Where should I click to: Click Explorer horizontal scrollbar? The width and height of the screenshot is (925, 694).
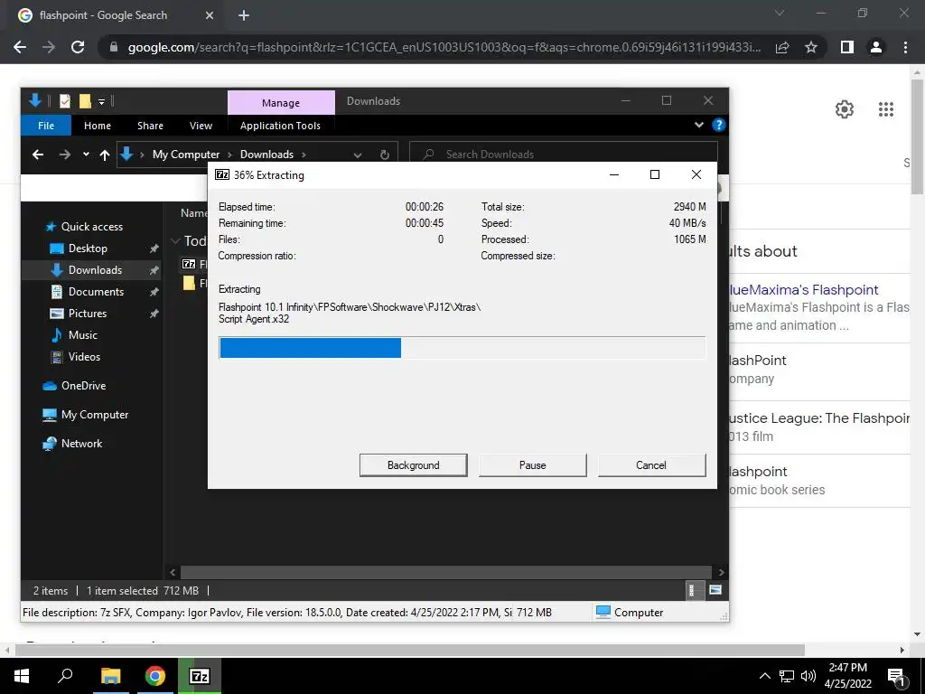point(446,572)
